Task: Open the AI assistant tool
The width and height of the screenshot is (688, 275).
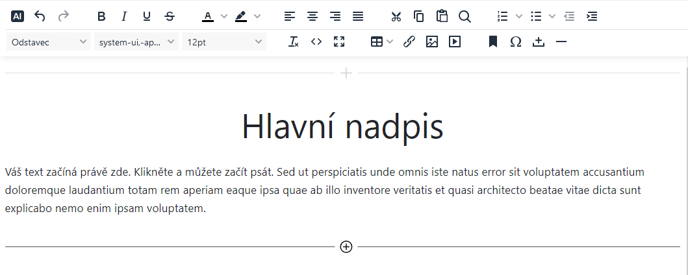Action: 18,16
